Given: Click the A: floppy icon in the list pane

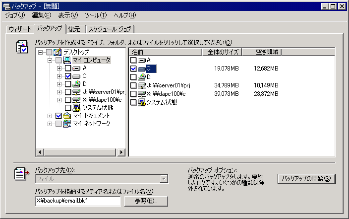Looking at the screenshot, I should tap(142, 60).
